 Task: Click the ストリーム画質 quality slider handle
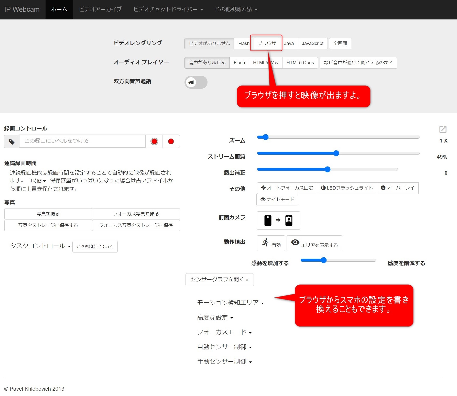pos(336,153)
